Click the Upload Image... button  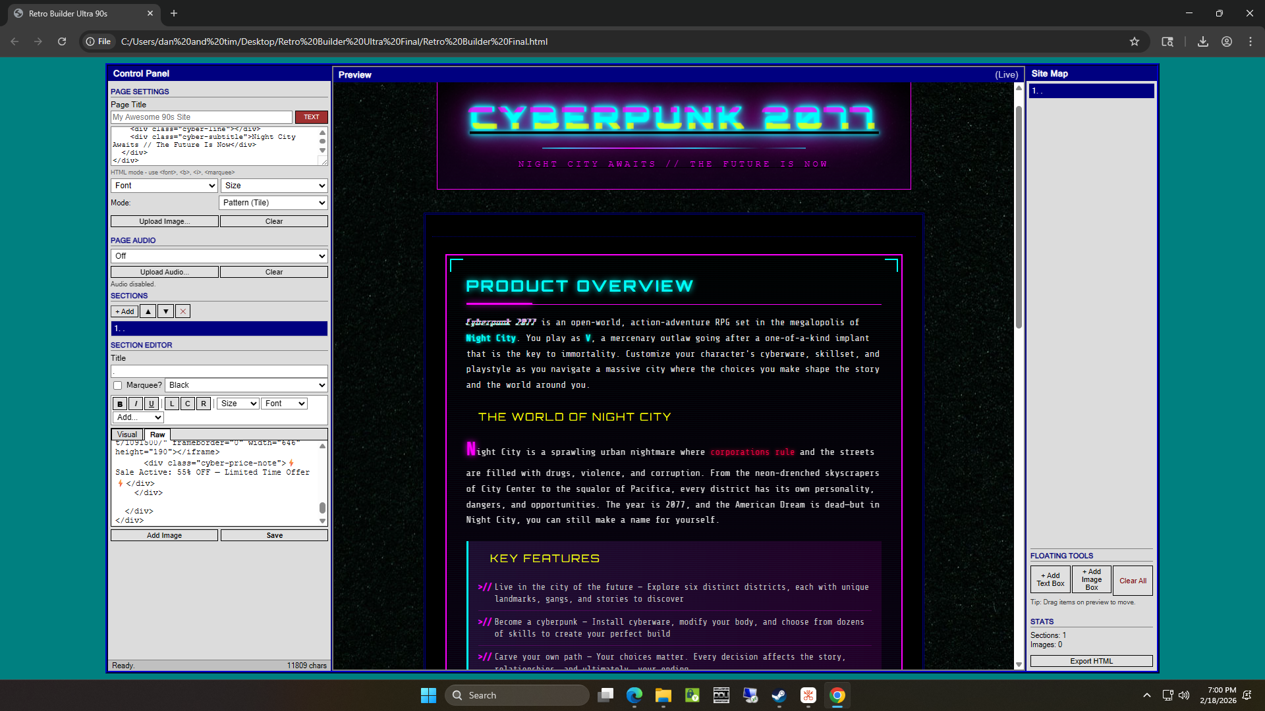164,221
